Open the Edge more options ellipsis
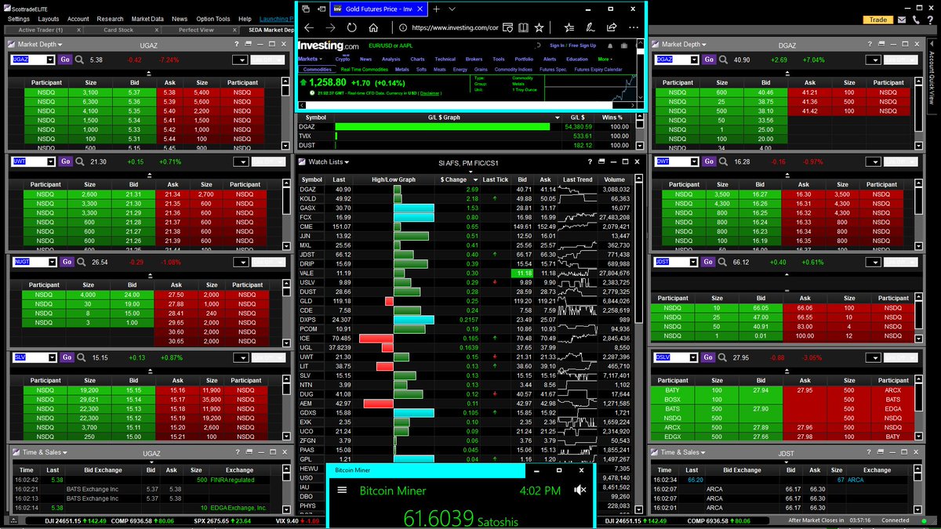The height and width of the screenshot is (529, 941). click(x=634, y=27)
